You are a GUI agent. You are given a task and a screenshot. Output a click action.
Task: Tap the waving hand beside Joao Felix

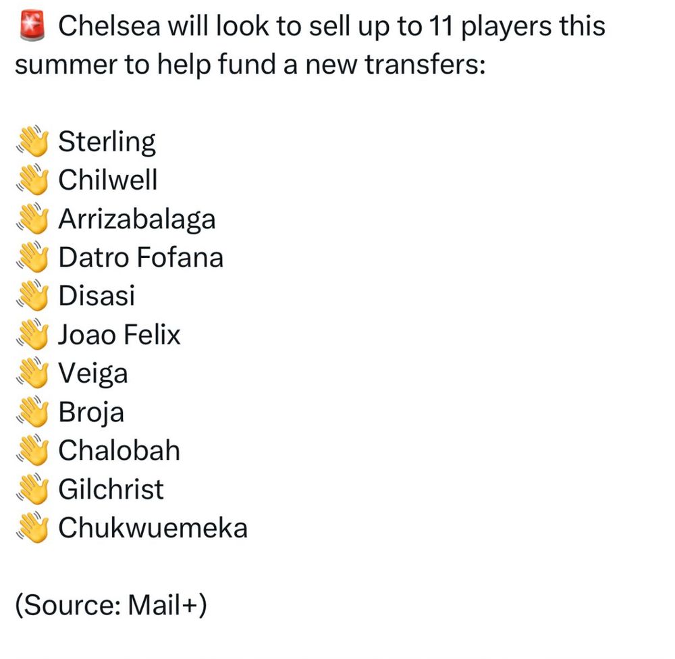pyautogui.click(x=33, y=335)
